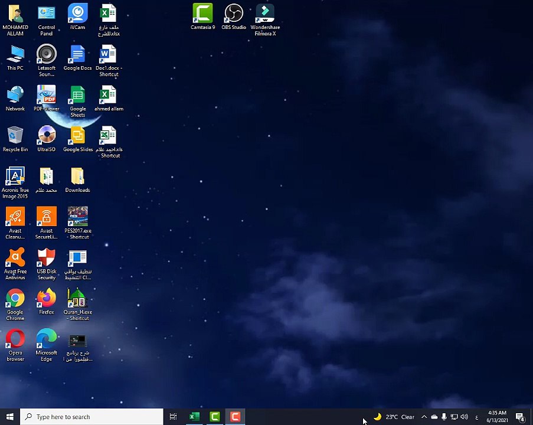Open the Recycle Bin
Image resolution: width=533 pixels, height=425 pixels.
pyautogui.click(x=15, y=139)
